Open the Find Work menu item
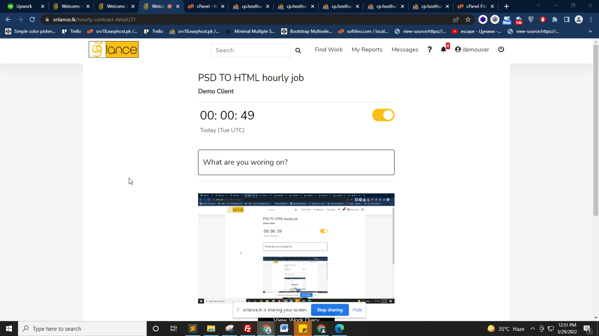 (x=328, y=49)
